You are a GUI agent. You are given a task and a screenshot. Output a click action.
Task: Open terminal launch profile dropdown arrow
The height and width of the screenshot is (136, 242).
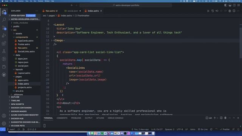pyautogui.click(x=217, y=118)
